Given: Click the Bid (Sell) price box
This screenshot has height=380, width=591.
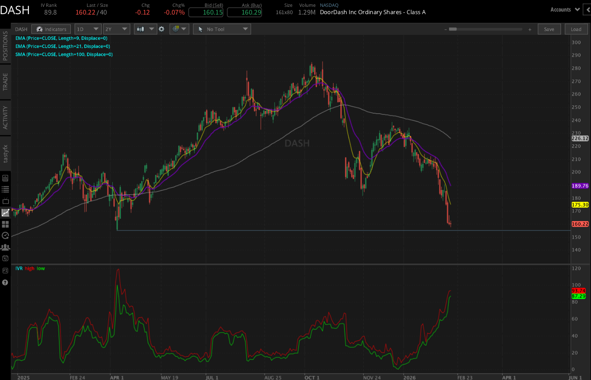Looking at the screenshot, I should coord(206,12).
